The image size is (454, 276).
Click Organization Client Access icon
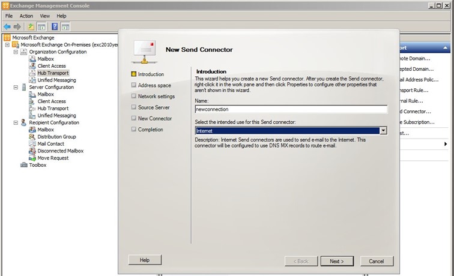click(32, 66)
